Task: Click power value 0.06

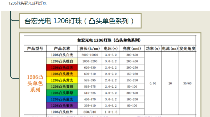Action: coord(153,83)
